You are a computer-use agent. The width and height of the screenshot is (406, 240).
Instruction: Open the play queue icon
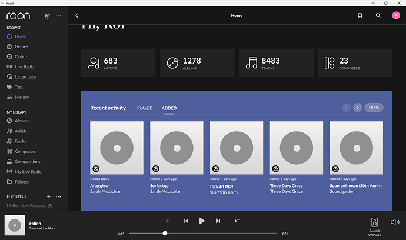pyautogui.click(x=237, y=221)
